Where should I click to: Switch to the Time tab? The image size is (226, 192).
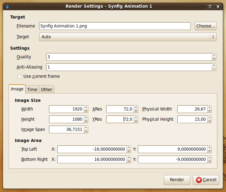point(32,90)
